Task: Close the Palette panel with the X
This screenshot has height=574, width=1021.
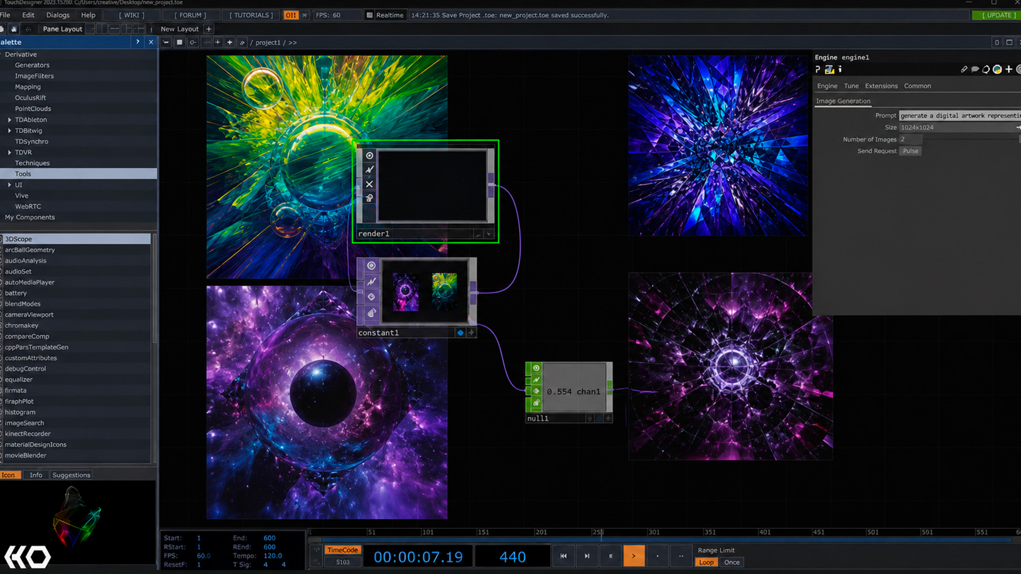Action: point(151,42)
